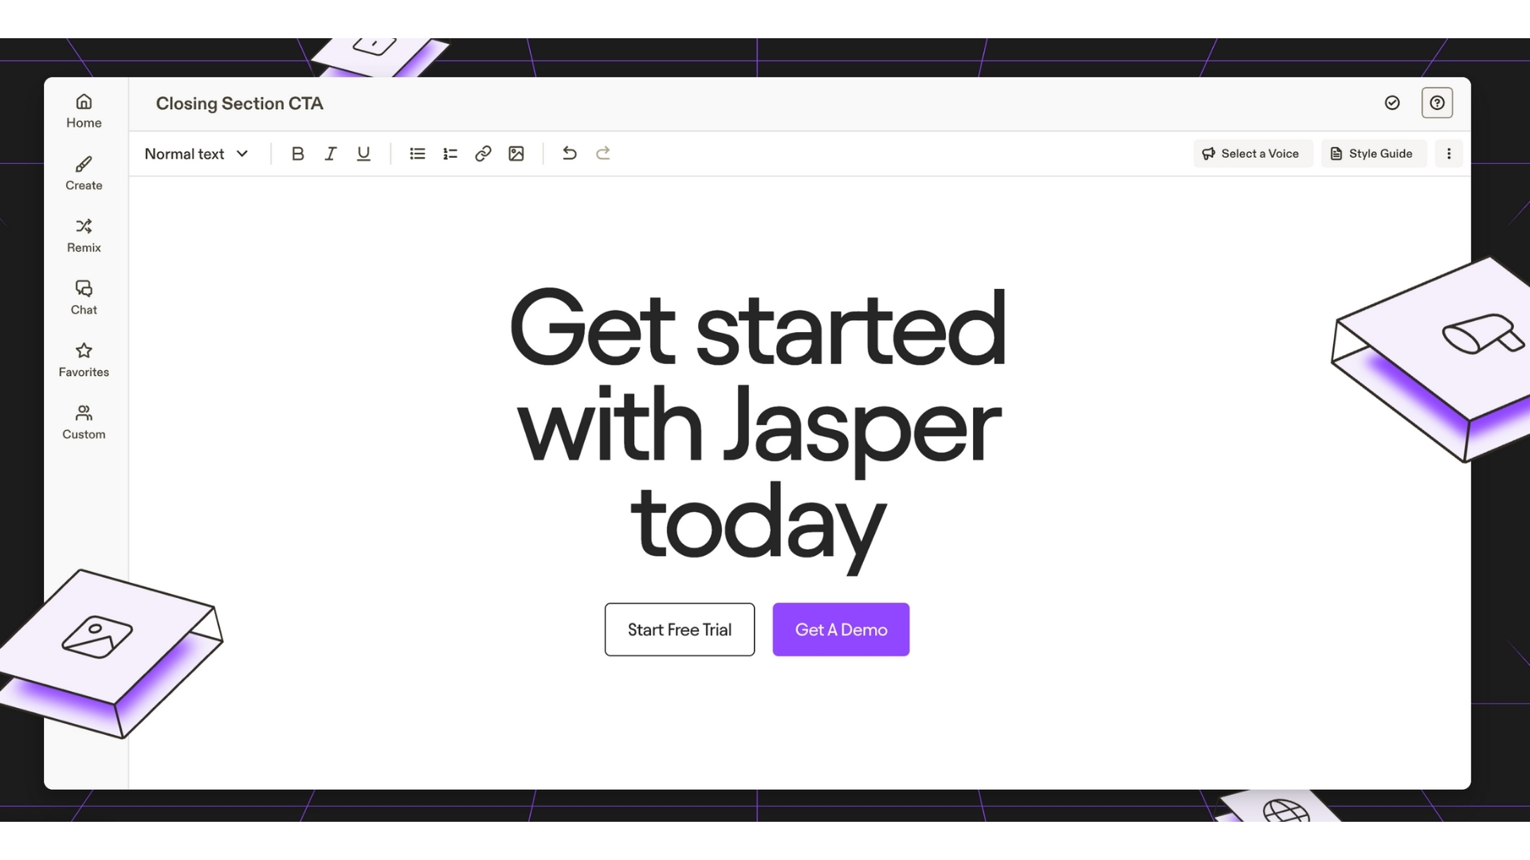Open the Normal text style dropdown
The width and height of the screenshot is (1530, 860).
[x=196, y=154]
